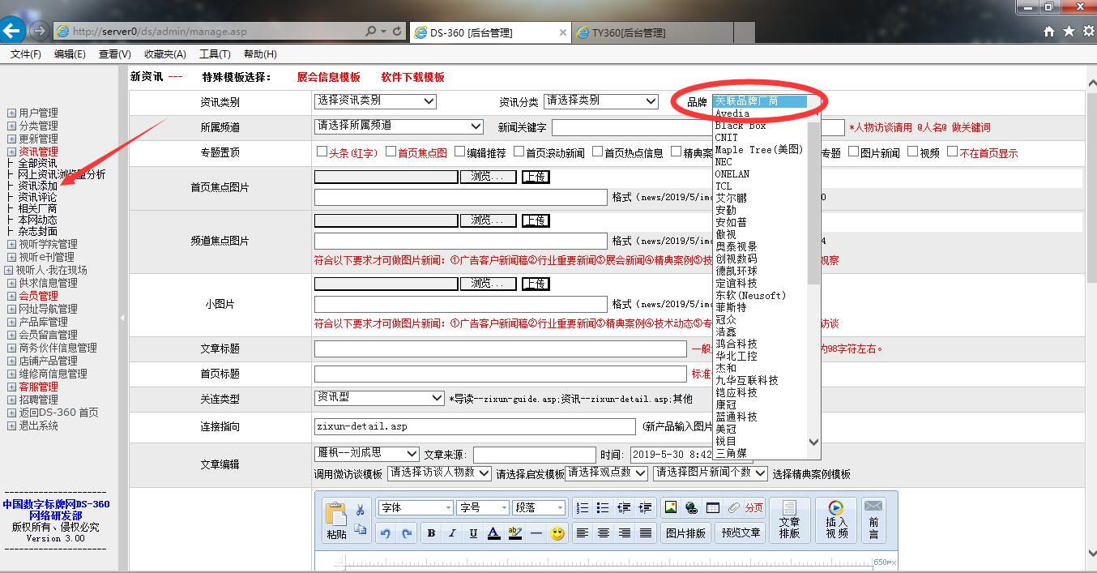This screenshot has height=573, width=1097.
Task: Click 上传 in the 首页焦点图片 row
Action: point(536,177)
